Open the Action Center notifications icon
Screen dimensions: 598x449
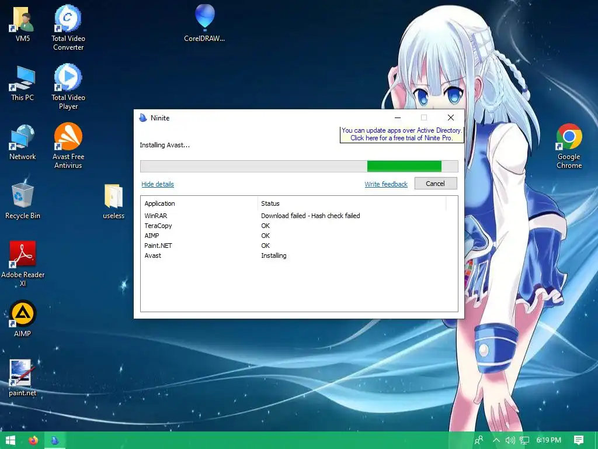[x=579, y=440]
